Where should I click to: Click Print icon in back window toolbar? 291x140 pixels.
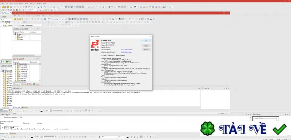[x=39, y=7]
